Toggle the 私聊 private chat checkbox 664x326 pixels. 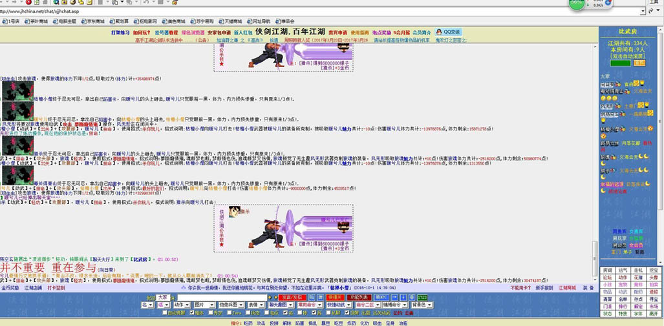[x=328, y=313]
